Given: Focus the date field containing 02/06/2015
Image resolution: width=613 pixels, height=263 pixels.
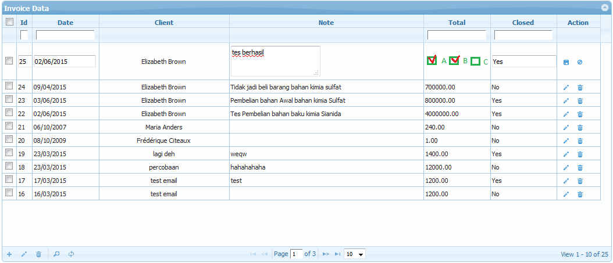Looking at the screenshot, I should [65, 62].
